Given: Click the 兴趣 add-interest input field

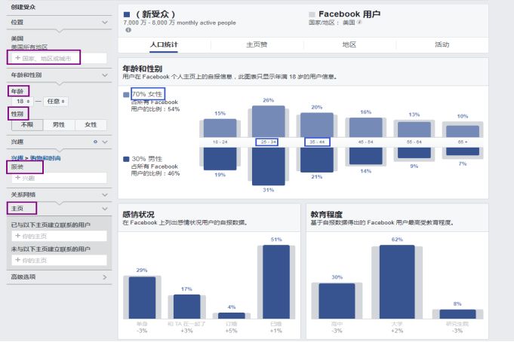Looking at the screenshot, I should pos(59,178).
